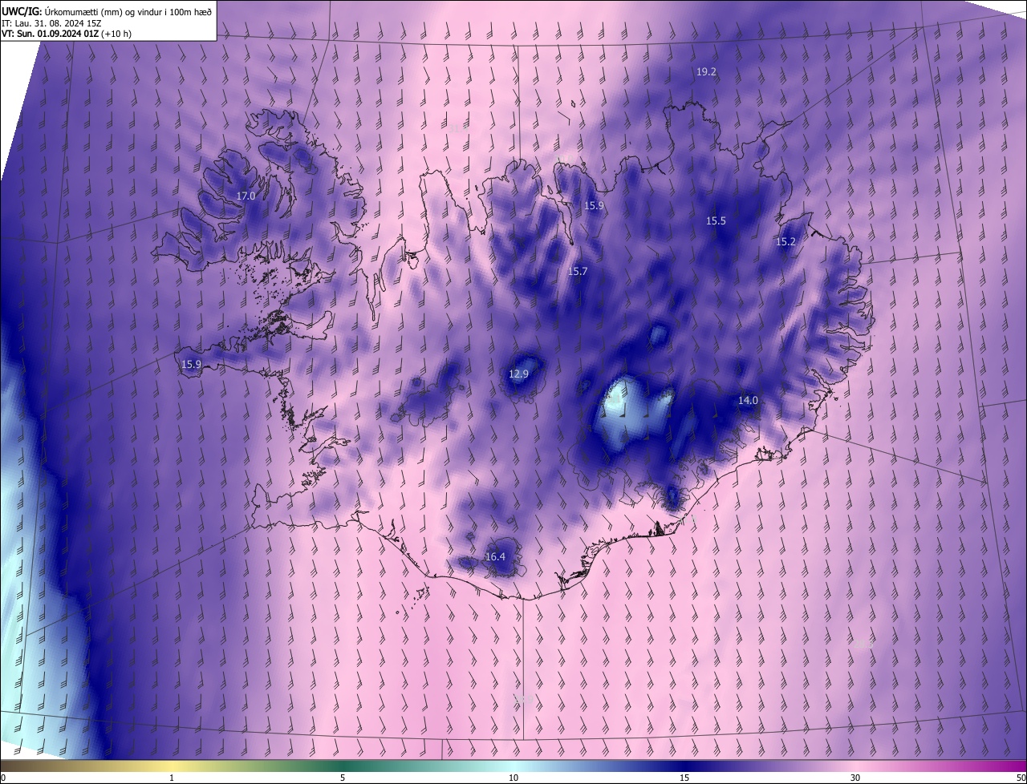Click the 16.4 value near the south coast
1027x784 pixels.
point(495,556)
